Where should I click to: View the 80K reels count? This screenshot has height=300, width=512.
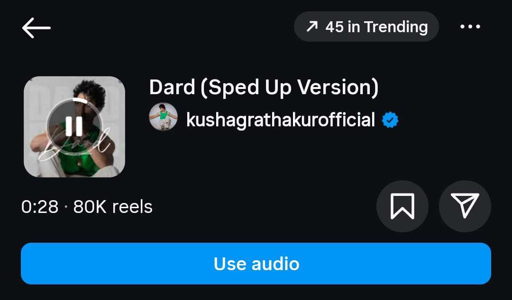click(113, 207)
